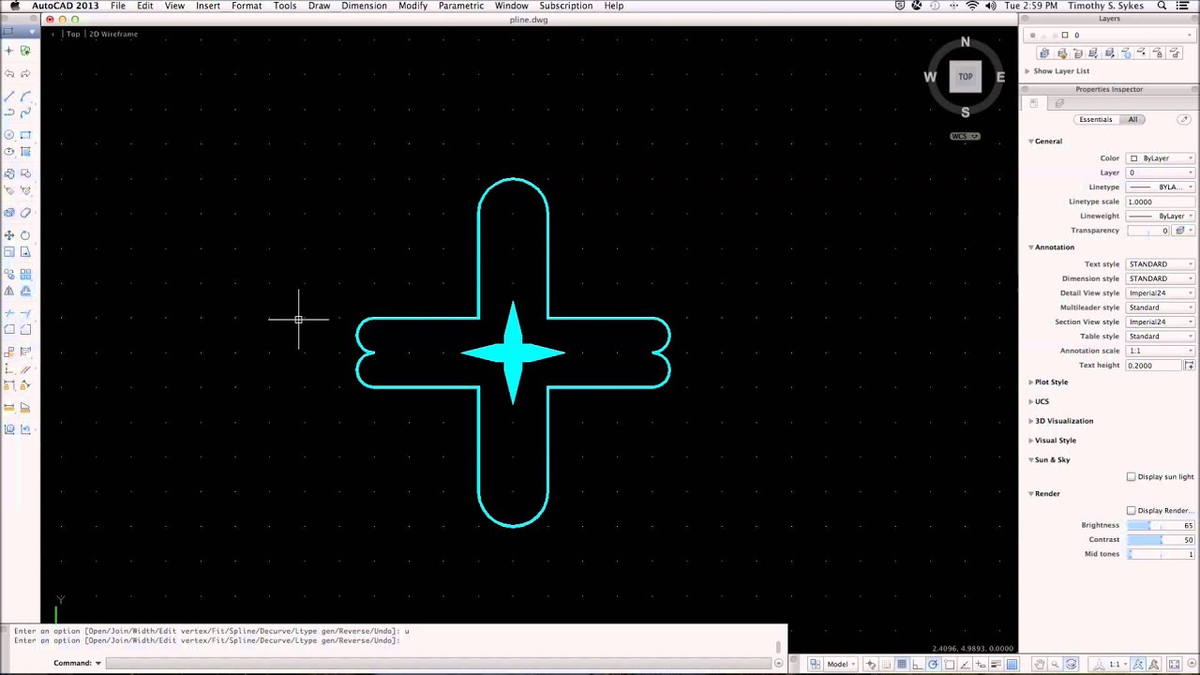Screen dimensions: 1200x675
Task: Click the first layer tool icon
Action: [x=1044, y=53]
